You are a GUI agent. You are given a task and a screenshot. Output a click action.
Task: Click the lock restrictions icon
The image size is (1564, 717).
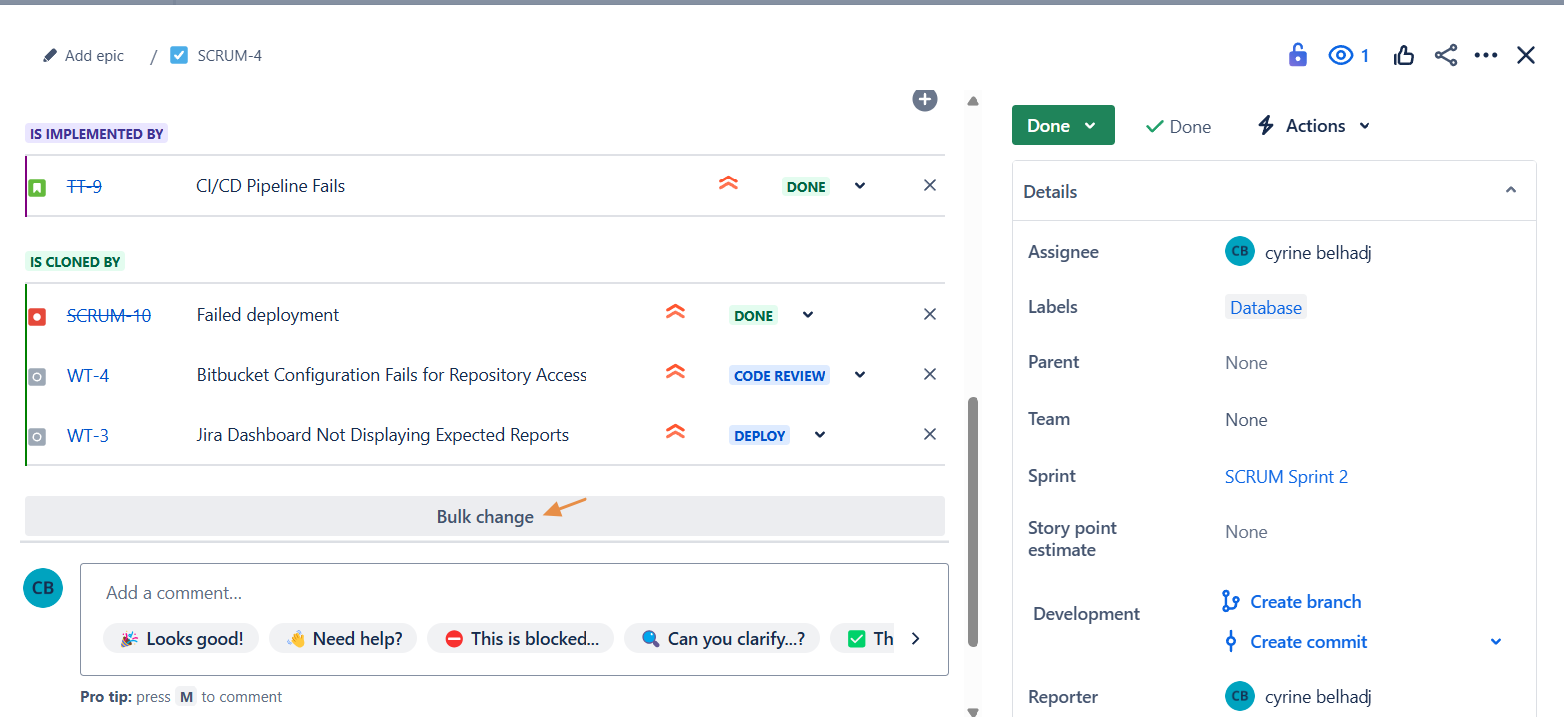(1297, 55)
